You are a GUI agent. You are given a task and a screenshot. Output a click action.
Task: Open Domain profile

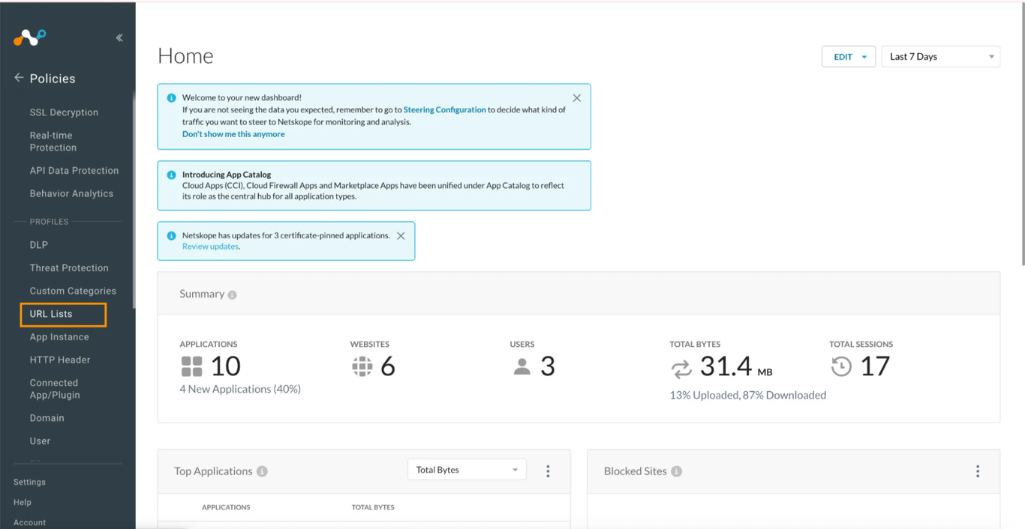(x=47, y=418)
